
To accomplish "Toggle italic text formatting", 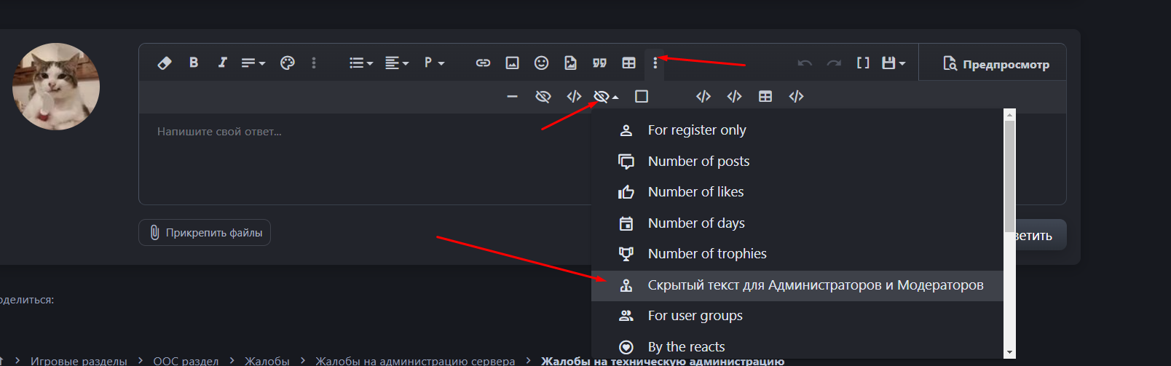I will point(223,63).
